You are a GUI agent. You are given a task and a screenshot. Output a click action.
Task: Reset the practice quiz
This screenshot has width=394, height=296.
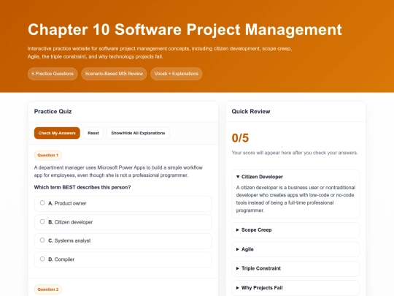pos(93,133)
